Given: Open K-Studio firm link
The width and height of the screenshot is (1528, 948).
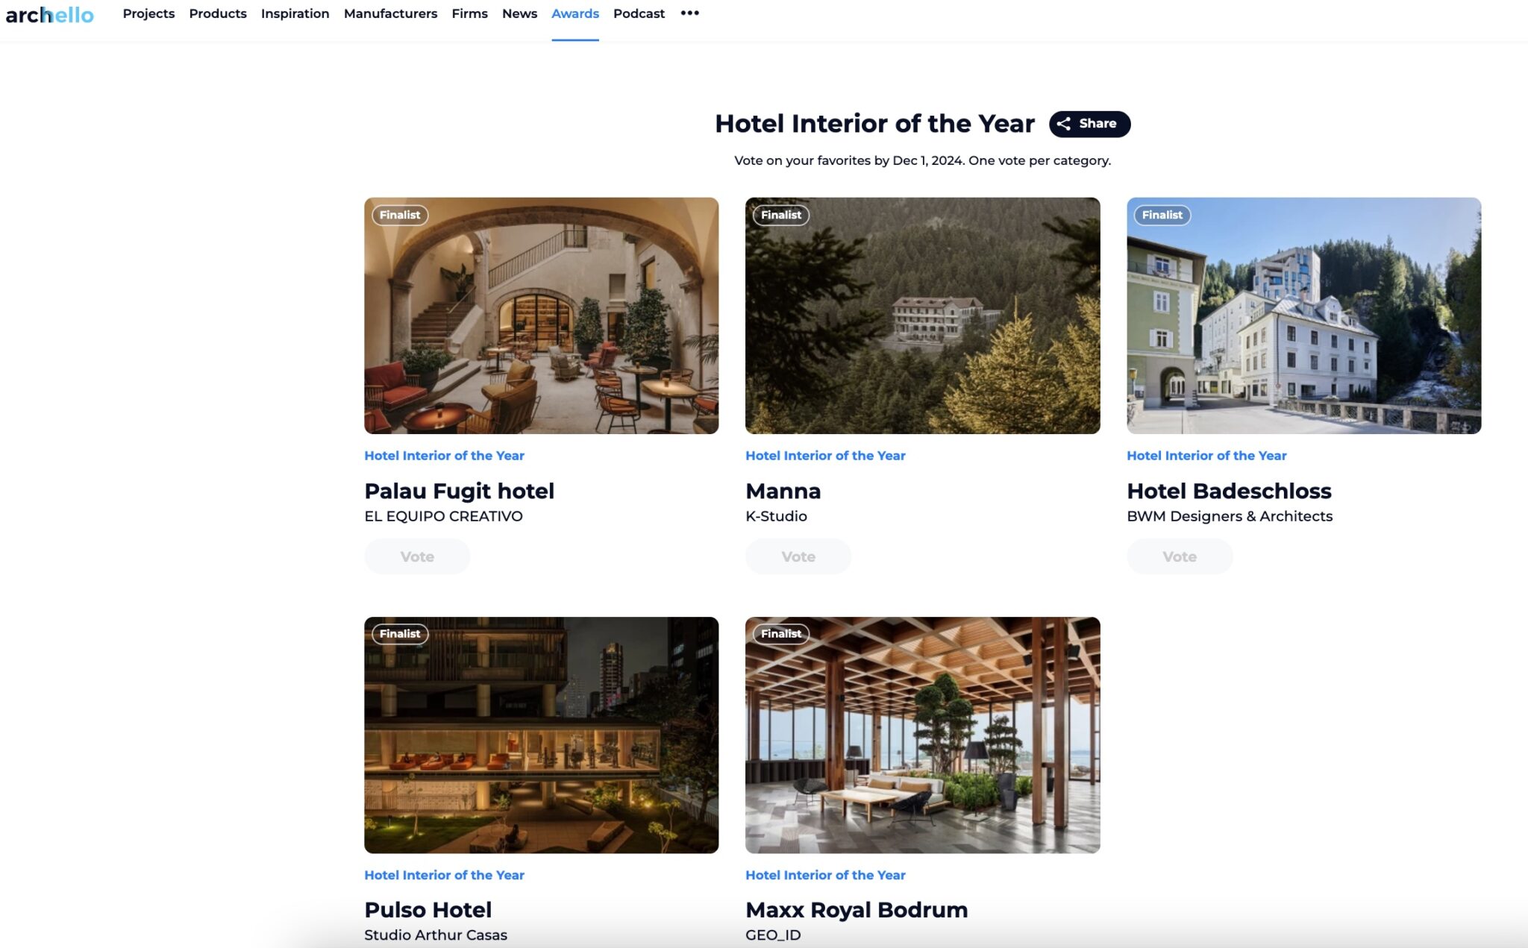Looking at the screenshot, I should 776,516.
